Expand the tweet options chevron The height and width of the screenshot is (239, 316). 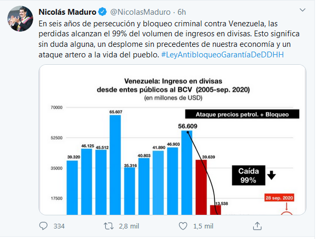pyautogui.click(x=302, y=10)
